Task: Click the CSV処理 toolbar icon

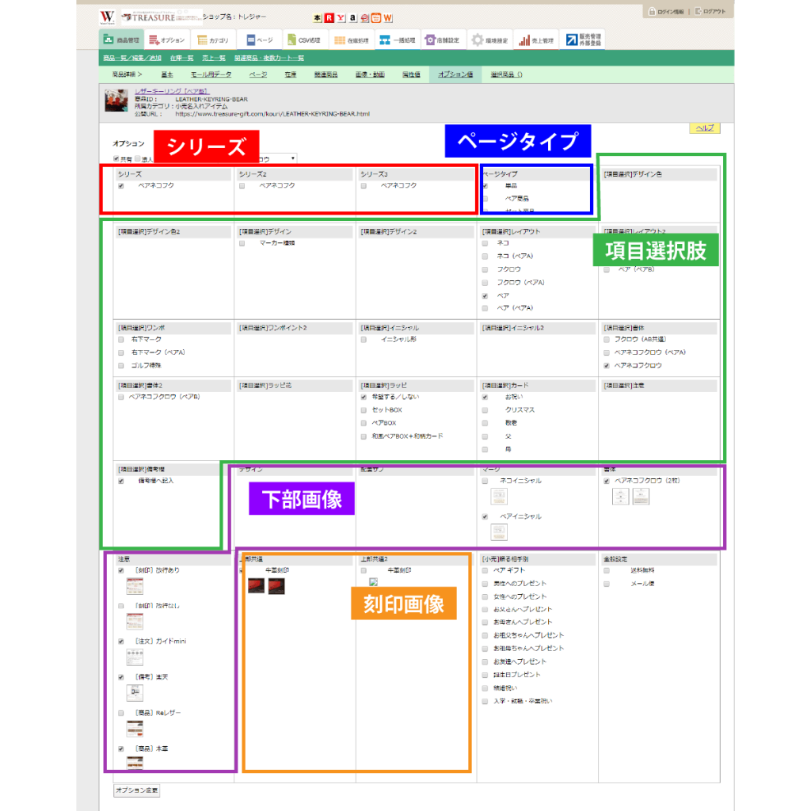Action: tap(292, 40)
